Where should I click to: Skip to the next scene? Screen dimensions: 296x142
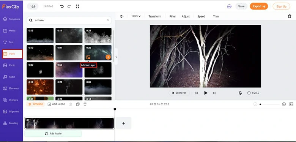214,93
